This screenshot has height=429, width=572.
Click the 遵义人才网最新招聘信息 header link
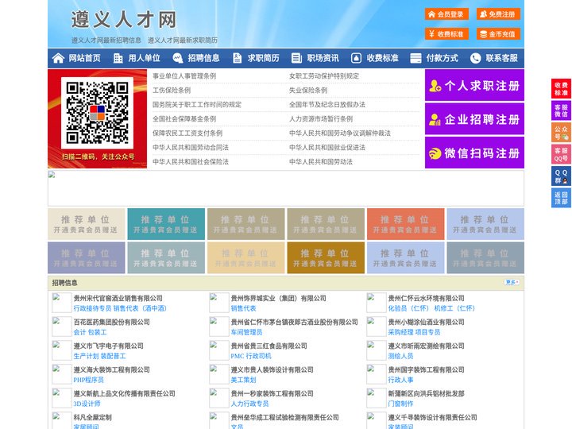(x=106, y=41)
